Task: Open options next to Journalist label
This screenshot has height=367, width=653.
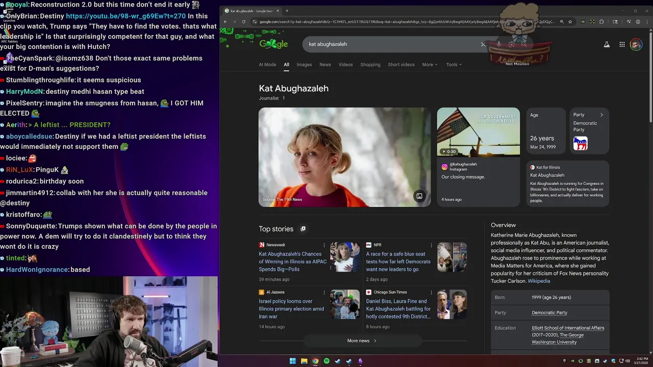Action: coord(284,98)
